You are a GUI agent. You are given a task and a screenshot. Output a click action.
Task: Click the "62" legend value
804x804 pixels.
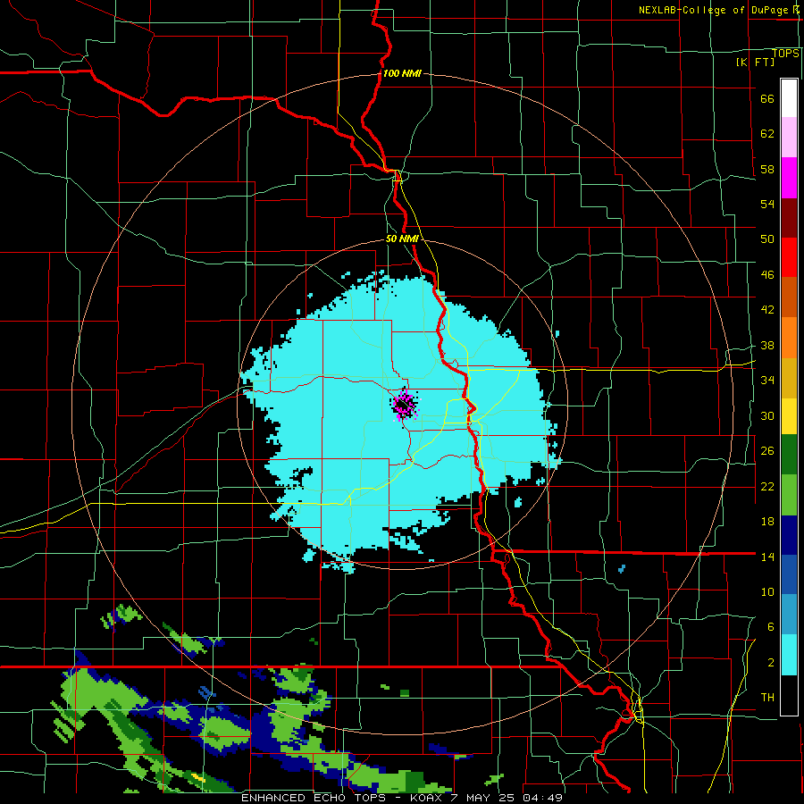[x=767, y=133]
